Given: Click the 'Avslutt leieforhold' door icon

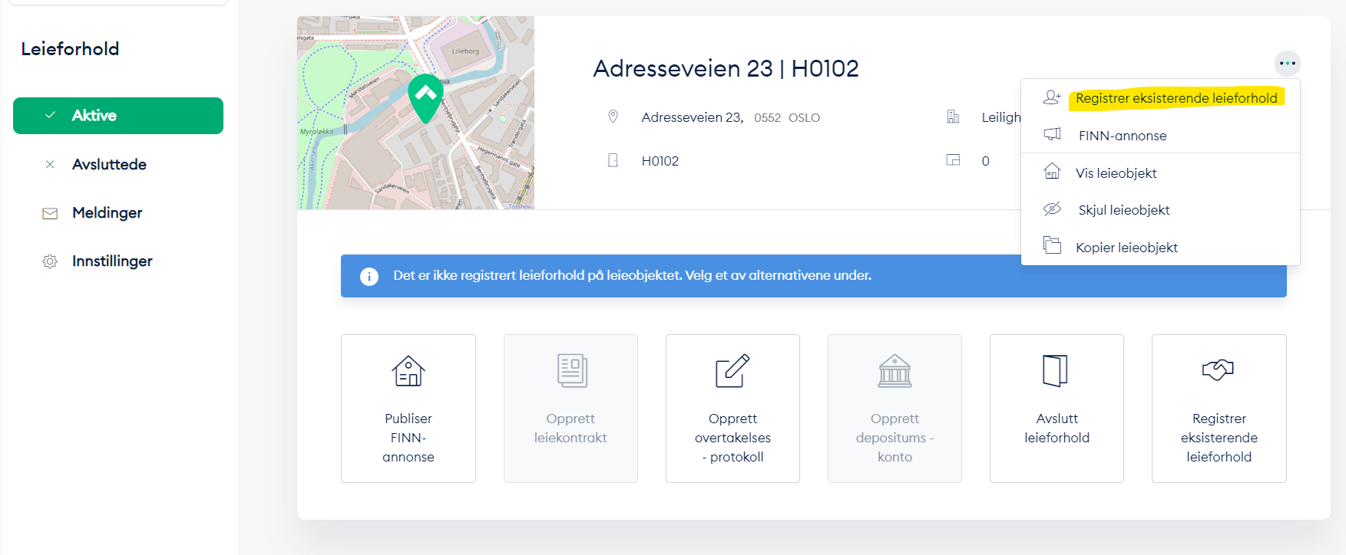Looking at the screenshot, I should click(x=1056, y=371).
